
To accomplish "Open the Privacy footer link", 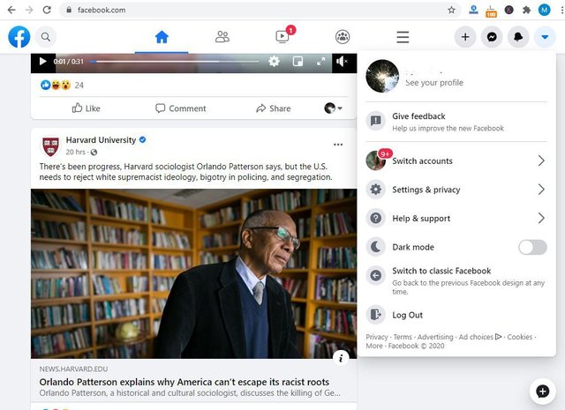I will pyautogui.click(x=377, y=337).
